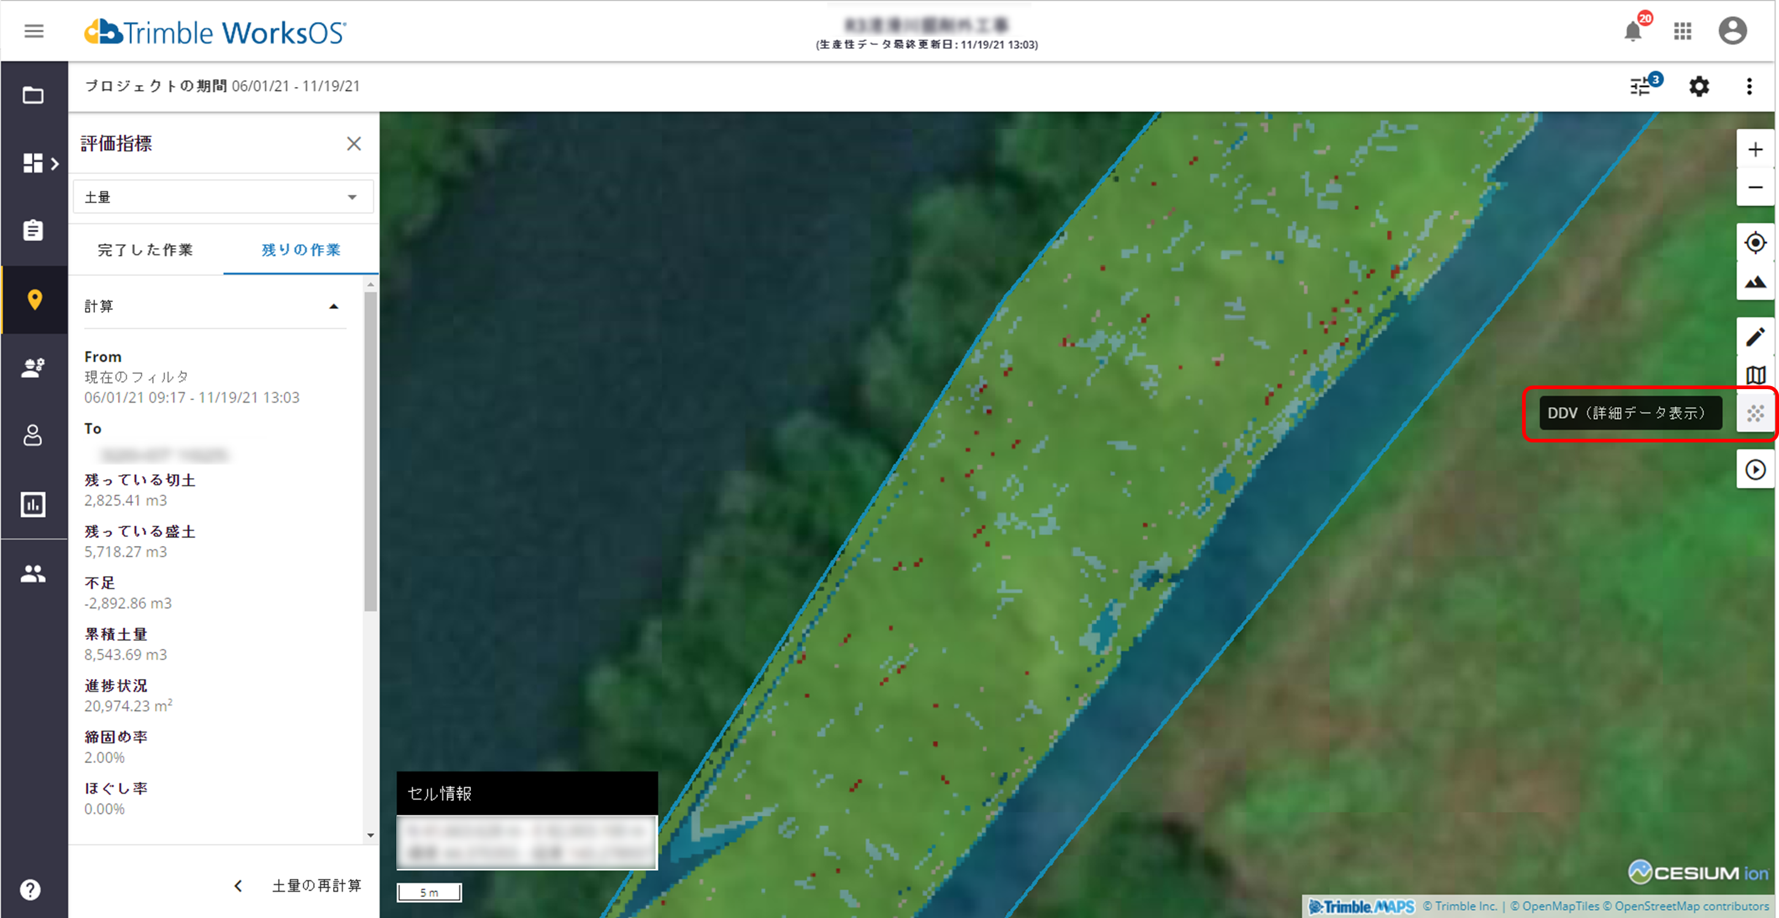Toggle the terrain mountain view icon

click(1755, 282)
